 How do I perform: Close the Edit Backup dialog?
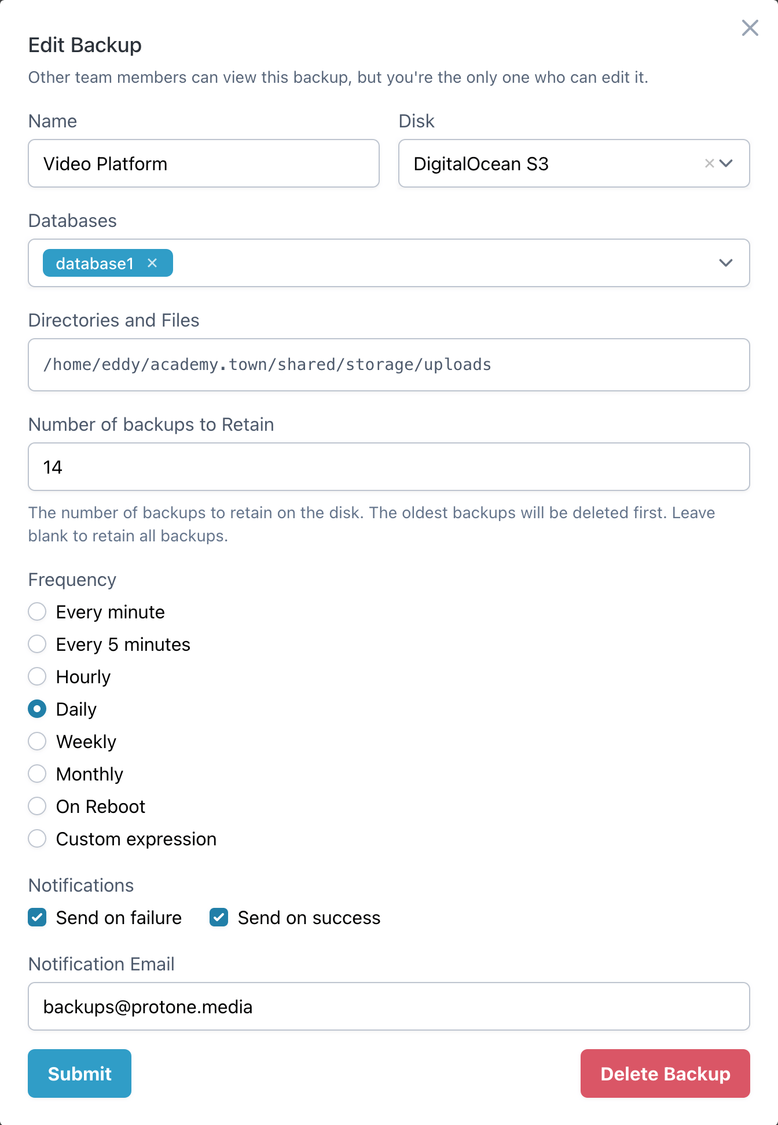tap(750, 28)
